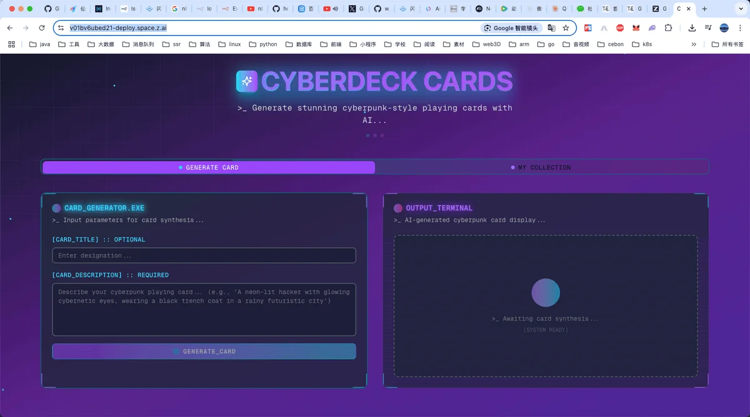750x417 pixels.
Task: Open the browser Downloads icon
Action: click(692, 28)
